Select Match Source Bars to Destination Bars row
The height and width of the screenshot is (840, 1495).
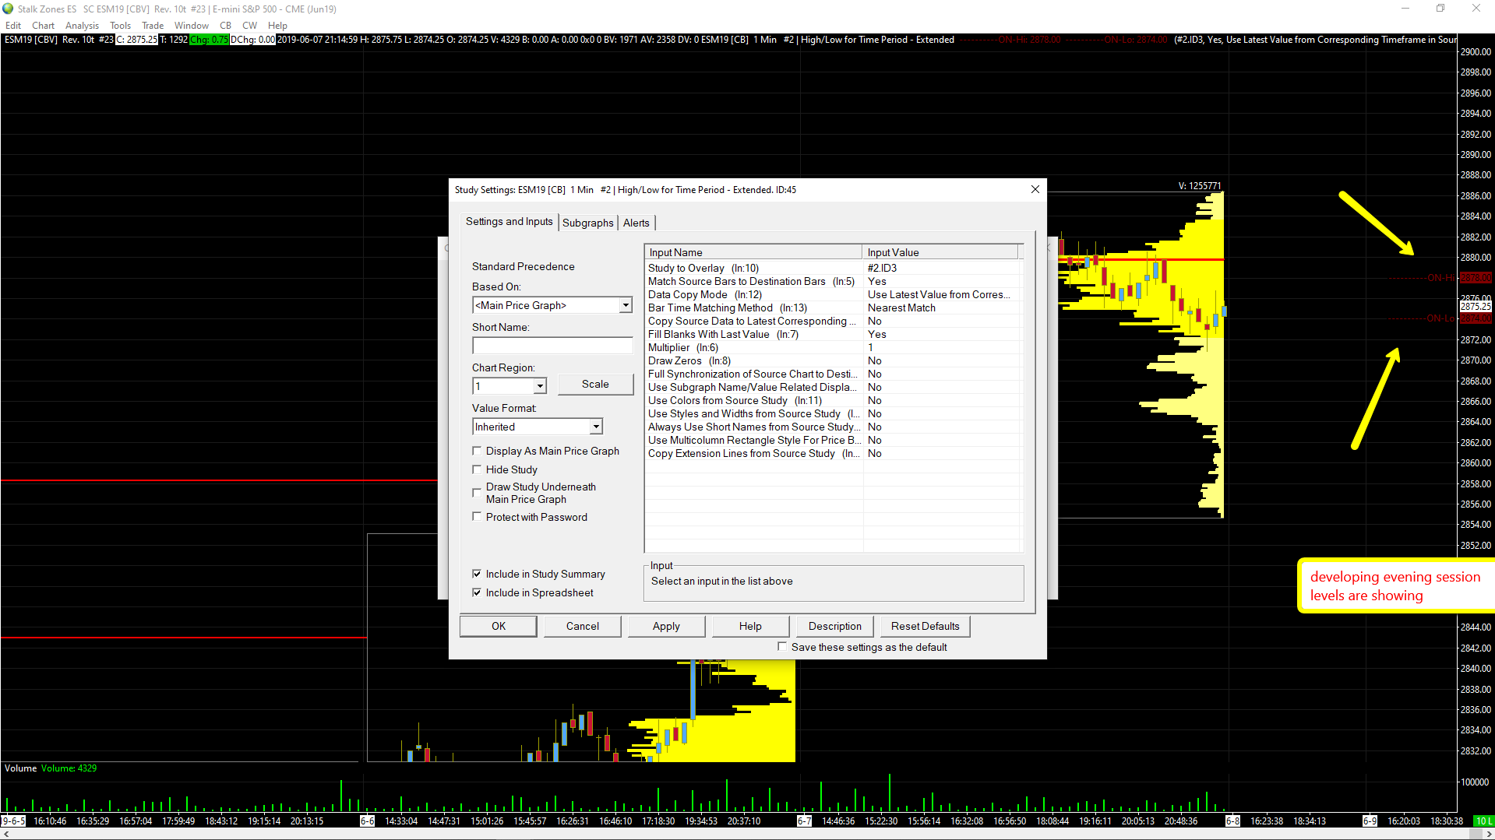(x=832, y=281)
